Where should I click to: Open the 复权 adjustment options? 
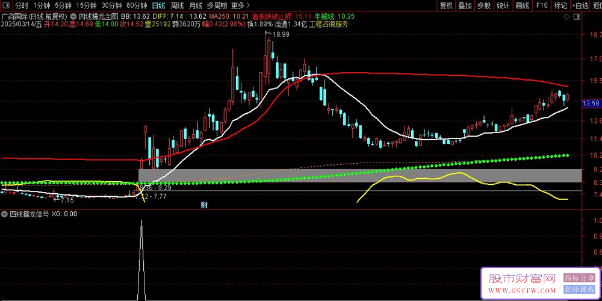(446, 5)
